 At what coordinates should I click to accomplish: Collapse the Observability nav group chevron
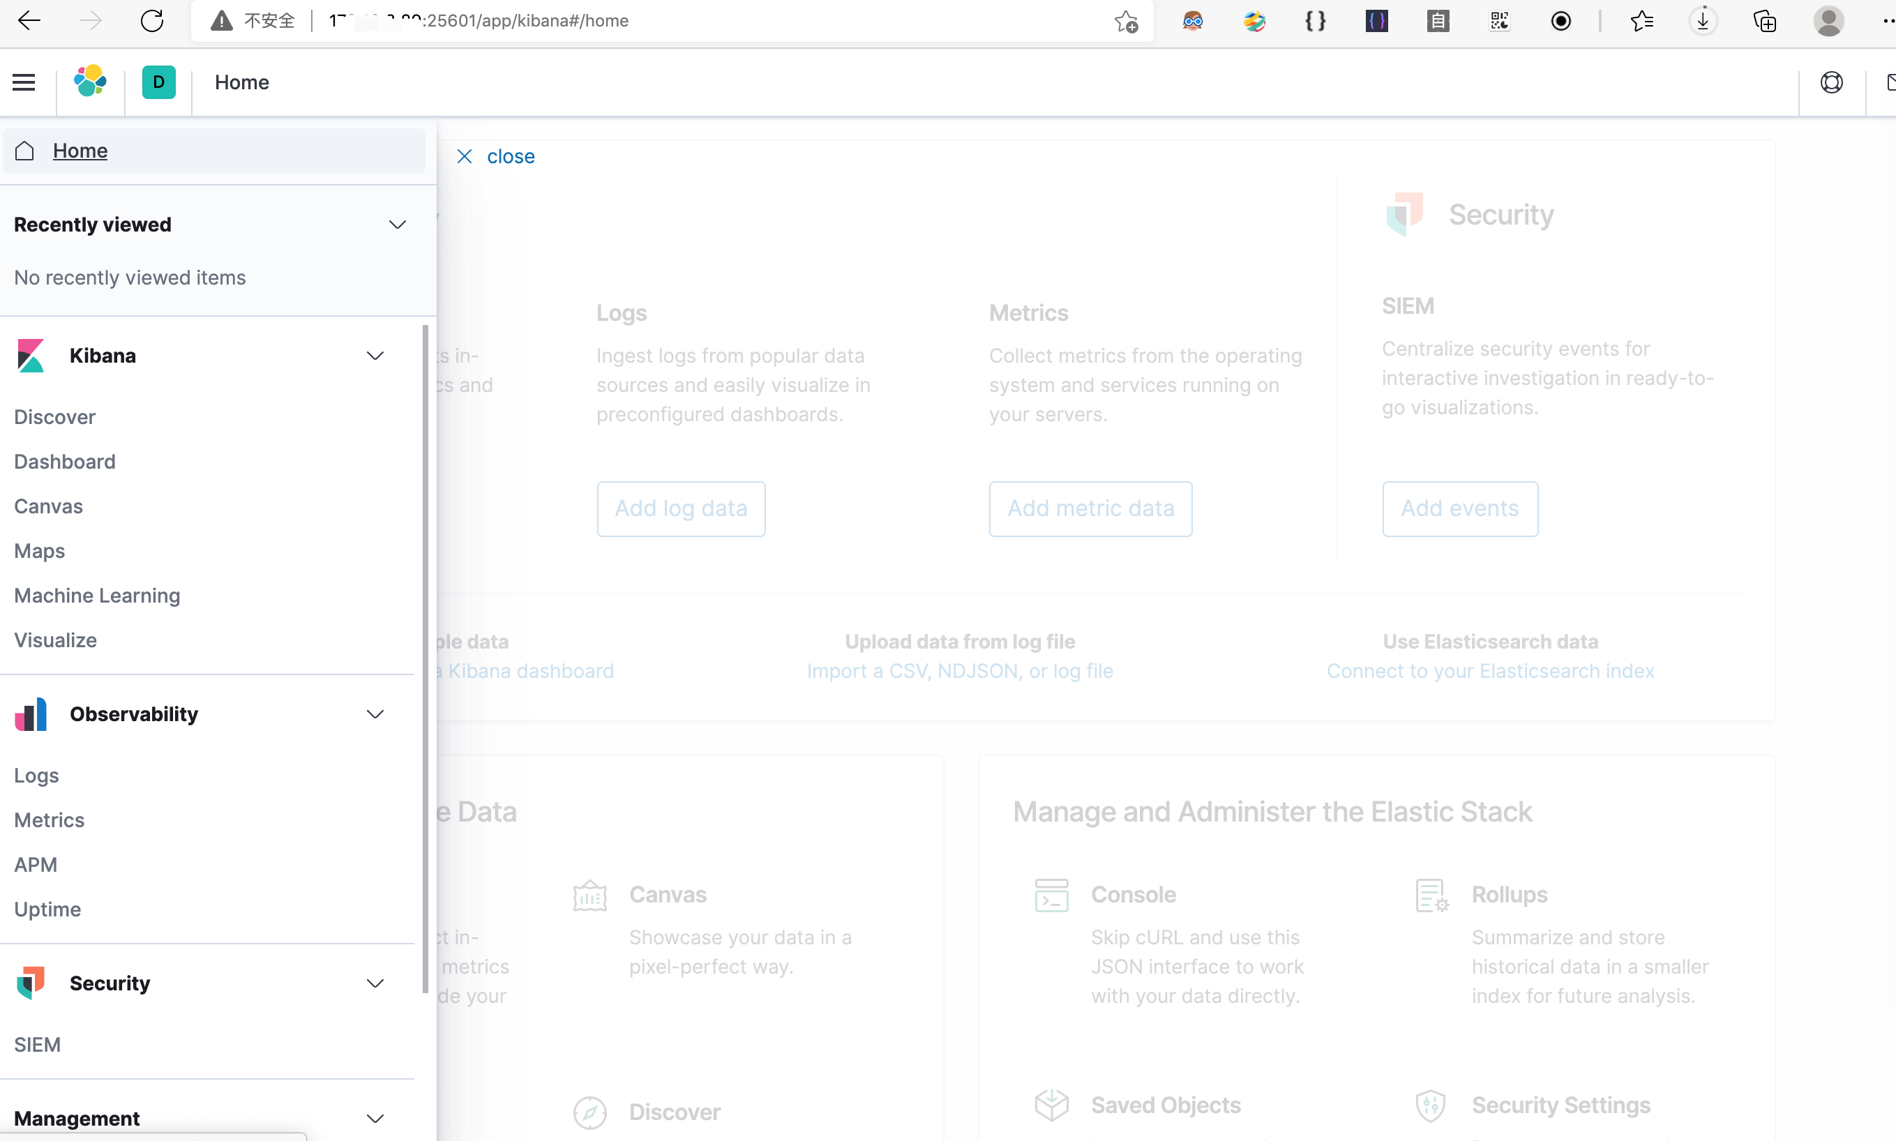(x=375, y=714)
